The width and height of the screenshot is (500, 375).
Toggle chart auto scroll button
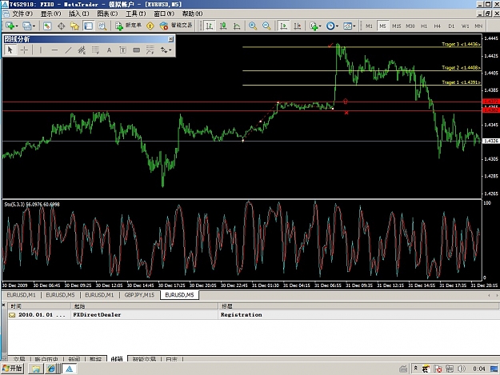(x=283, y=26)
